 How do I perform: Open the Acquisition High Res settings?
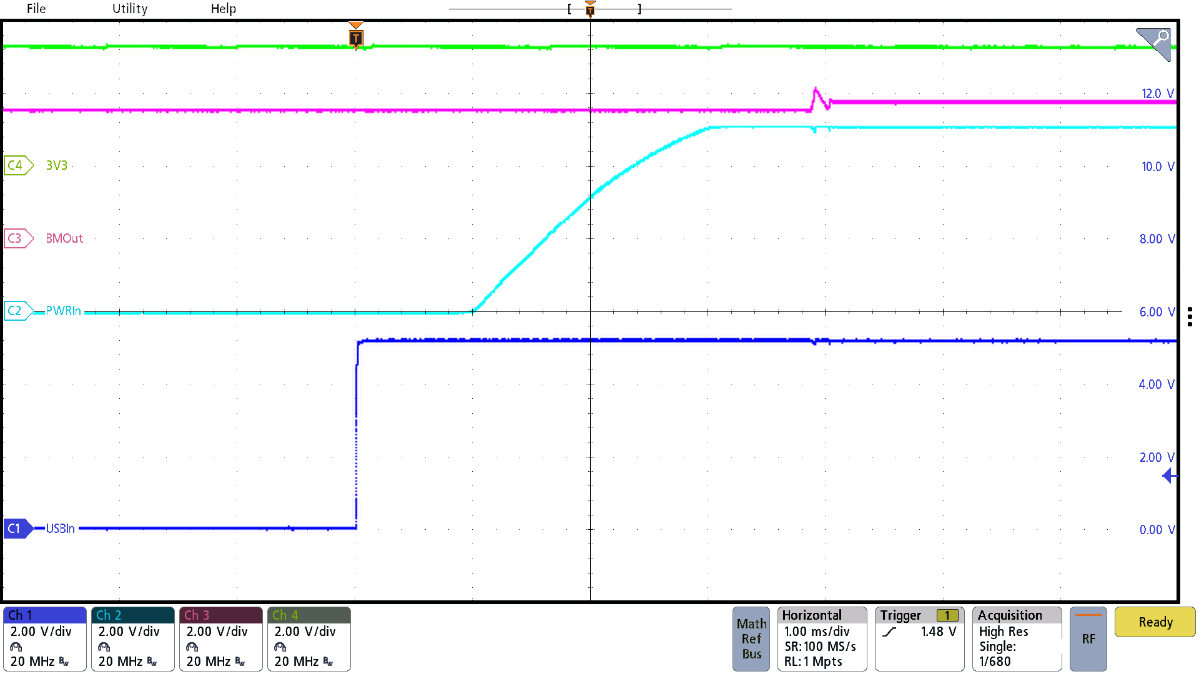click(x=1016, y=638)
